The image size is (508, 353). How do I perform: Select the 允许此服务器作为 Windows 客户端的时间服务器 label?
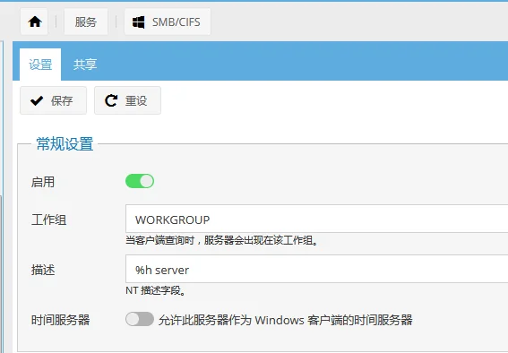click(286, 320)
